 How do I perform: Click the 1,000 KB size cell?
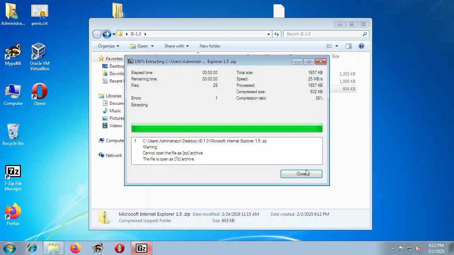pyautogui.click(x=347, y=81)
